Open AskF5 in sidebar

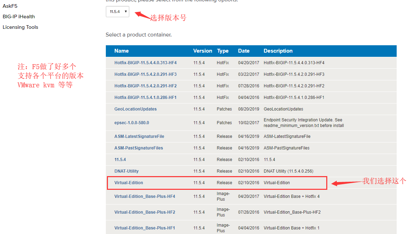10,6
